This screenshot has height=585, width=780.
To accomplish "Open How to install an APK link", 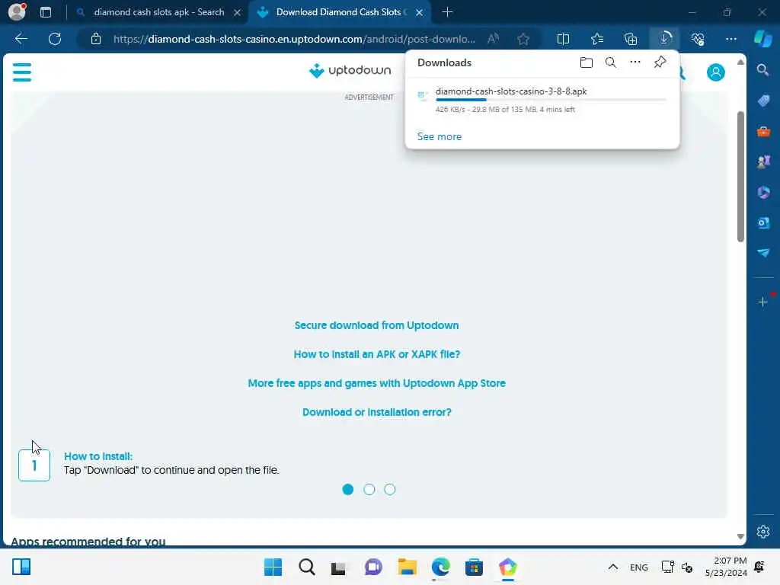I will click(x=376, y=354).
